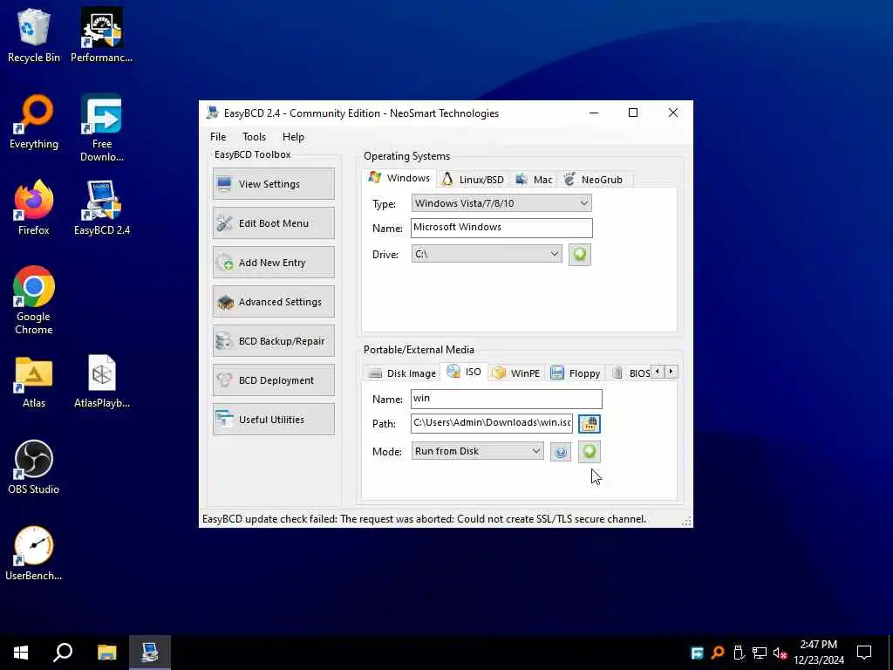The width and height of the screenshot is (893, 670).
Task: Open Useful Utilities
Action: [x=273, y=420]
